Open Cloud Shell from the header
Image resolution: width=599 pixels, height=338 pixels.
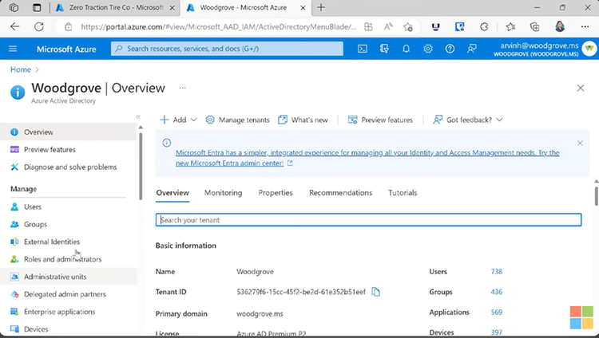point(362,49)
